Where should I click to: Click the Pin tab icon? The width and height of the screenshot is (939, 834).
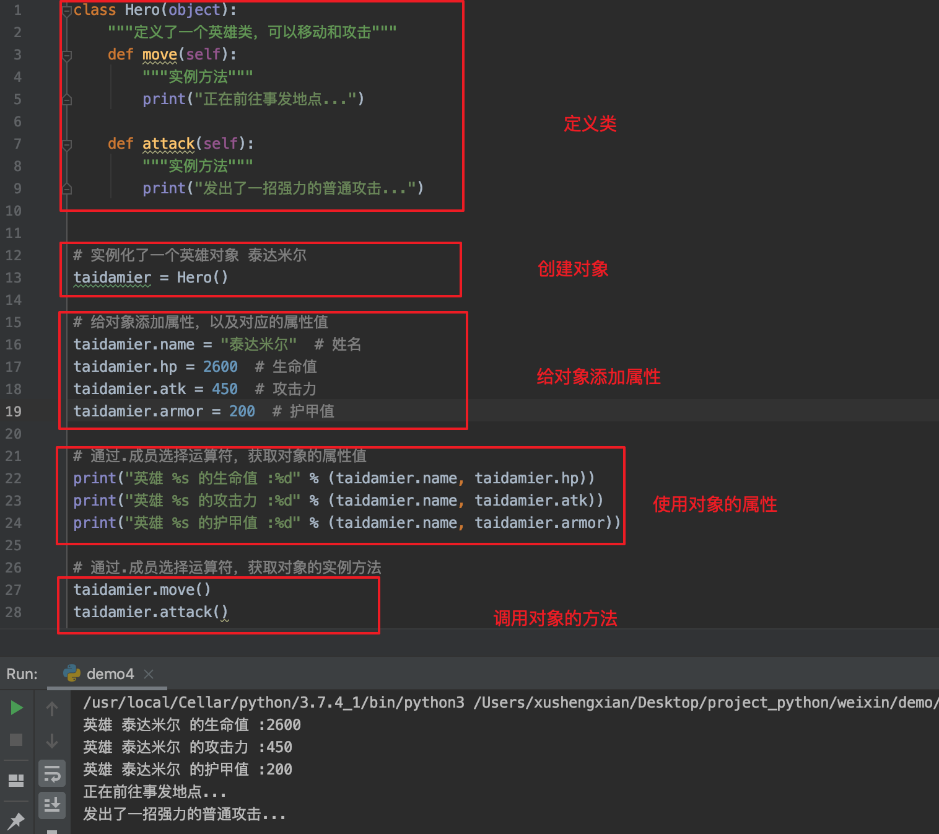(x=16, y=821)
